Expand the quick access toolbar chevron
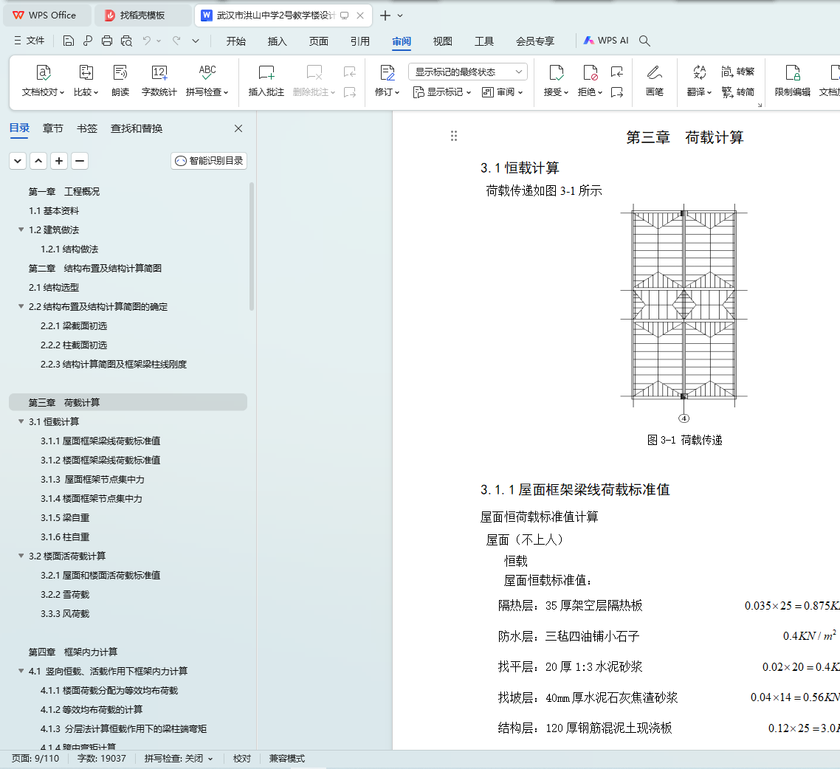 (x=196, y=41)
